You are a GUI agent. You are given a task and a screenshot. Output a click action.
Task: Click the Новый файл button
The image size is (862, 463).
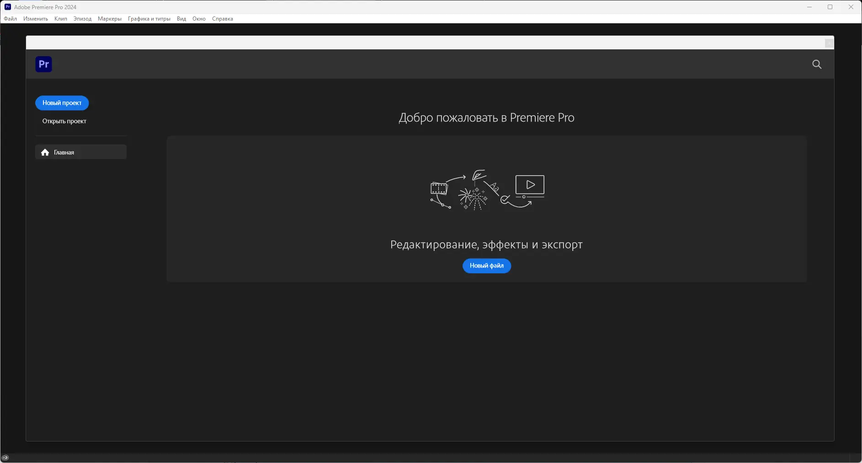(x=487, y=266)
